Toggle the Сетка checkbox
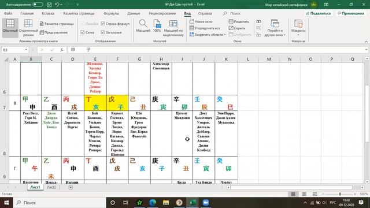 pos(82,32)
